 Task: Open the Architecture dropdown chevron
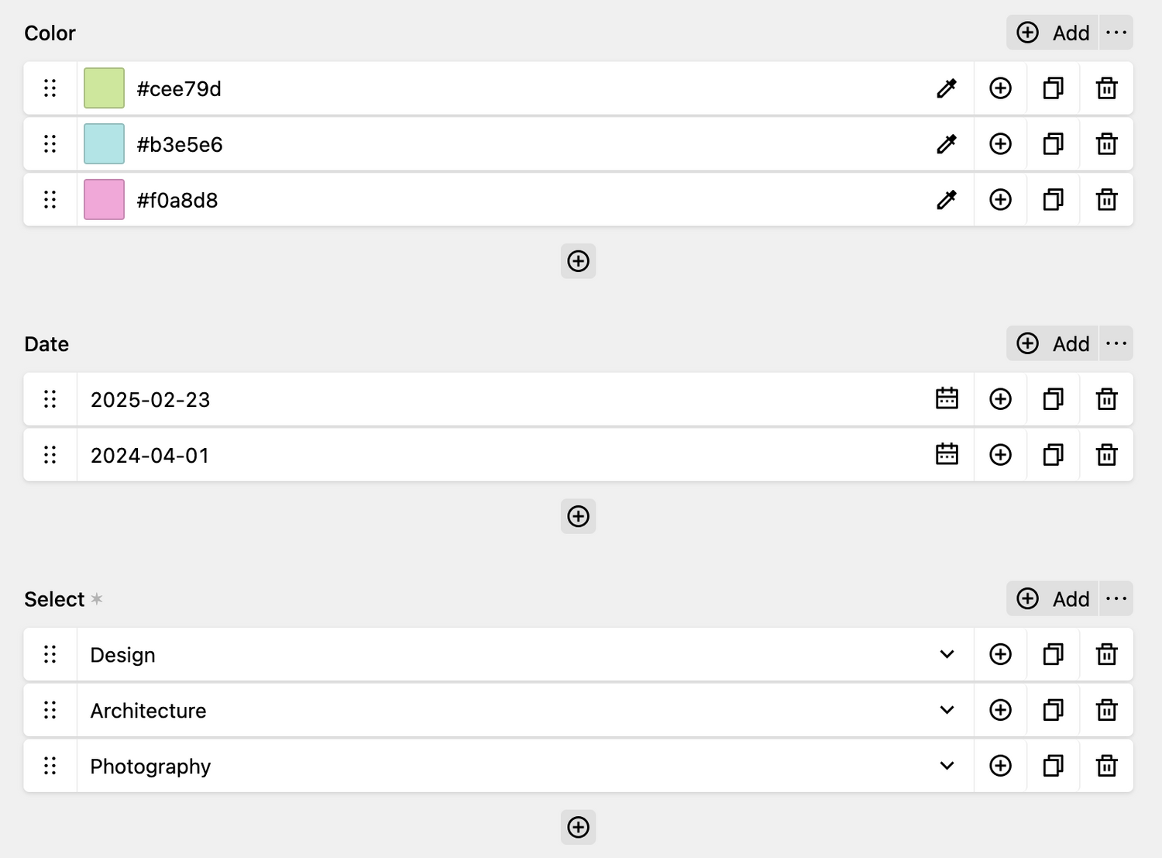[x=947, y=710]
